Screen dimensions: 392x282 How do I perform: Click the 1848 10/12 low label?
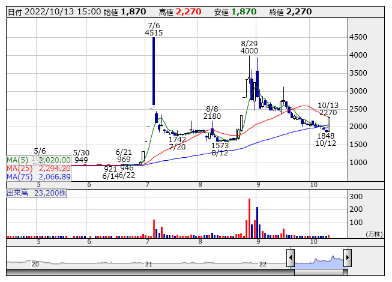[x=326, y=140]
